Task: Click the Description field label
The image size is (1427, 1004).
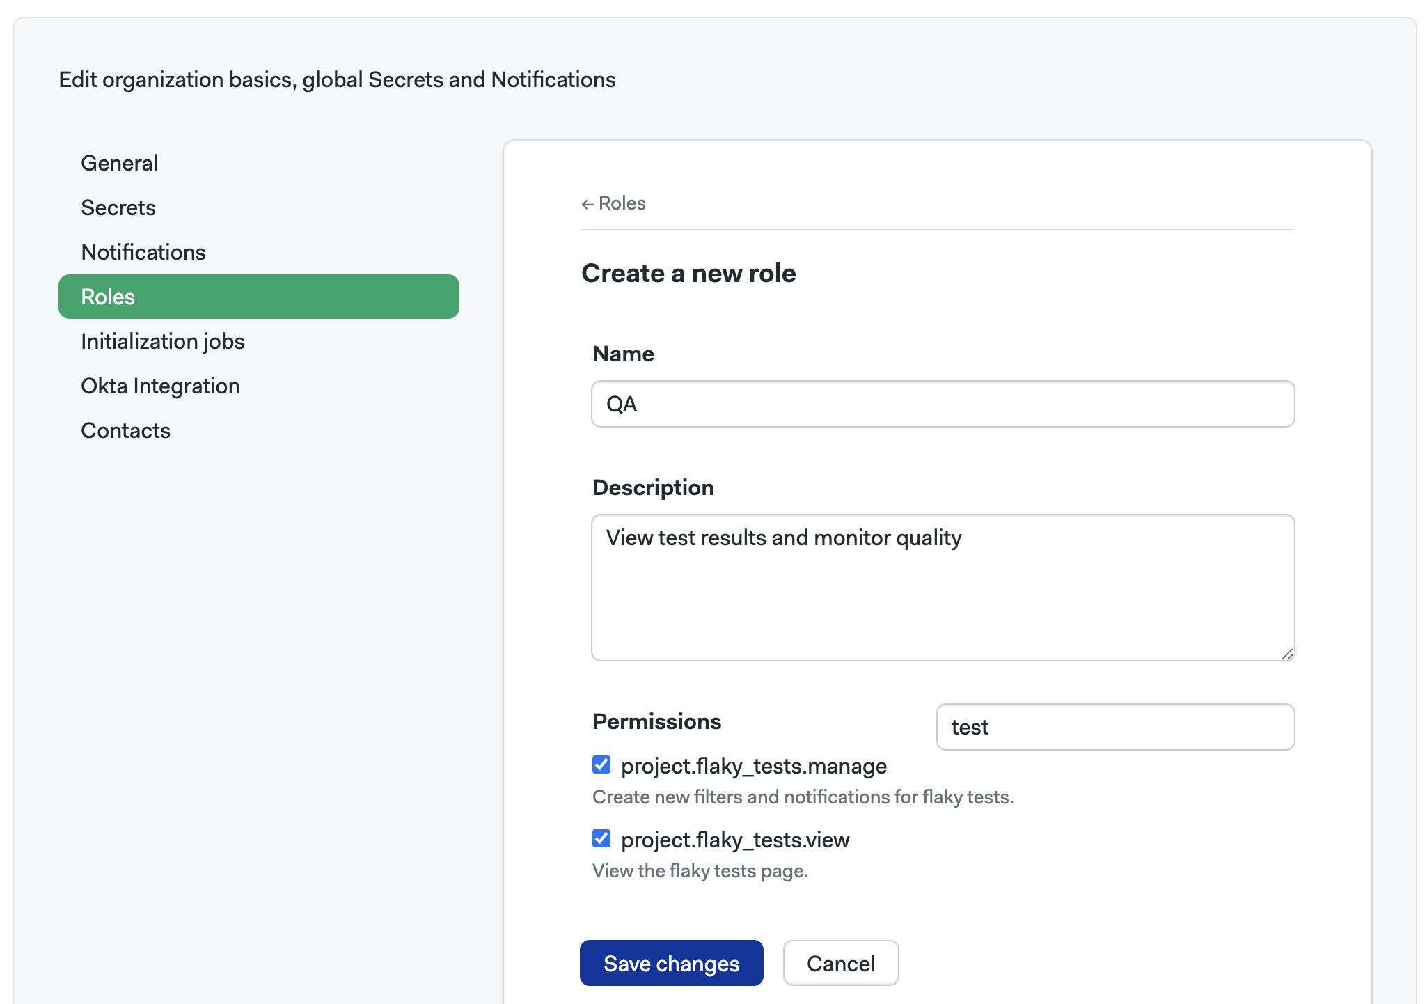Action: tap(653, 487)
